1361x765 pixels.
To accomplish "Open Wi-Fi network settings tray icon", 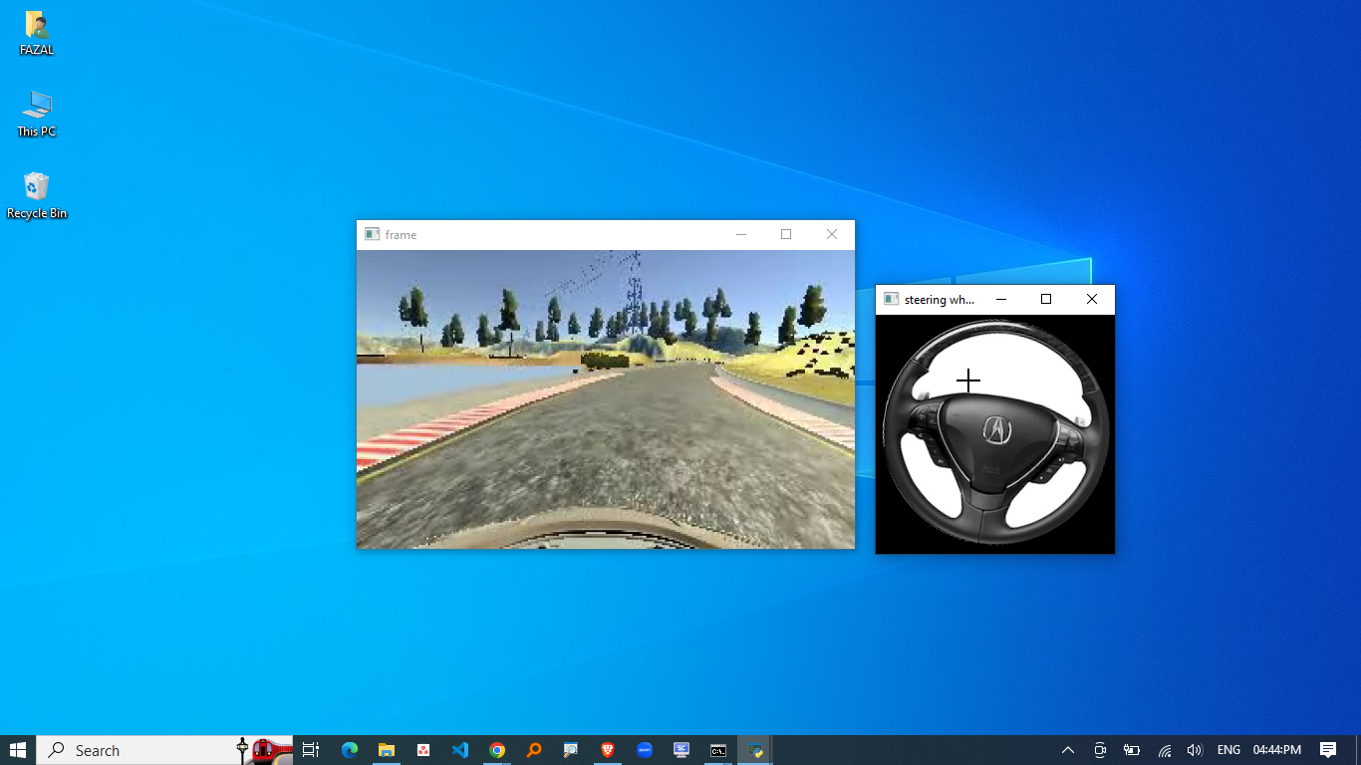I will pos(1164,750).
